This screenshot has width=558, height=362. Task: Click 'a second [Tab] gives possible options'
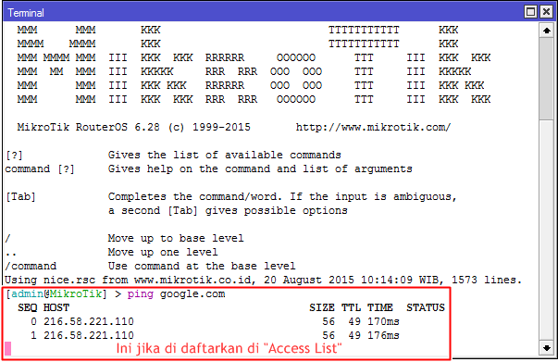(228, 210)
